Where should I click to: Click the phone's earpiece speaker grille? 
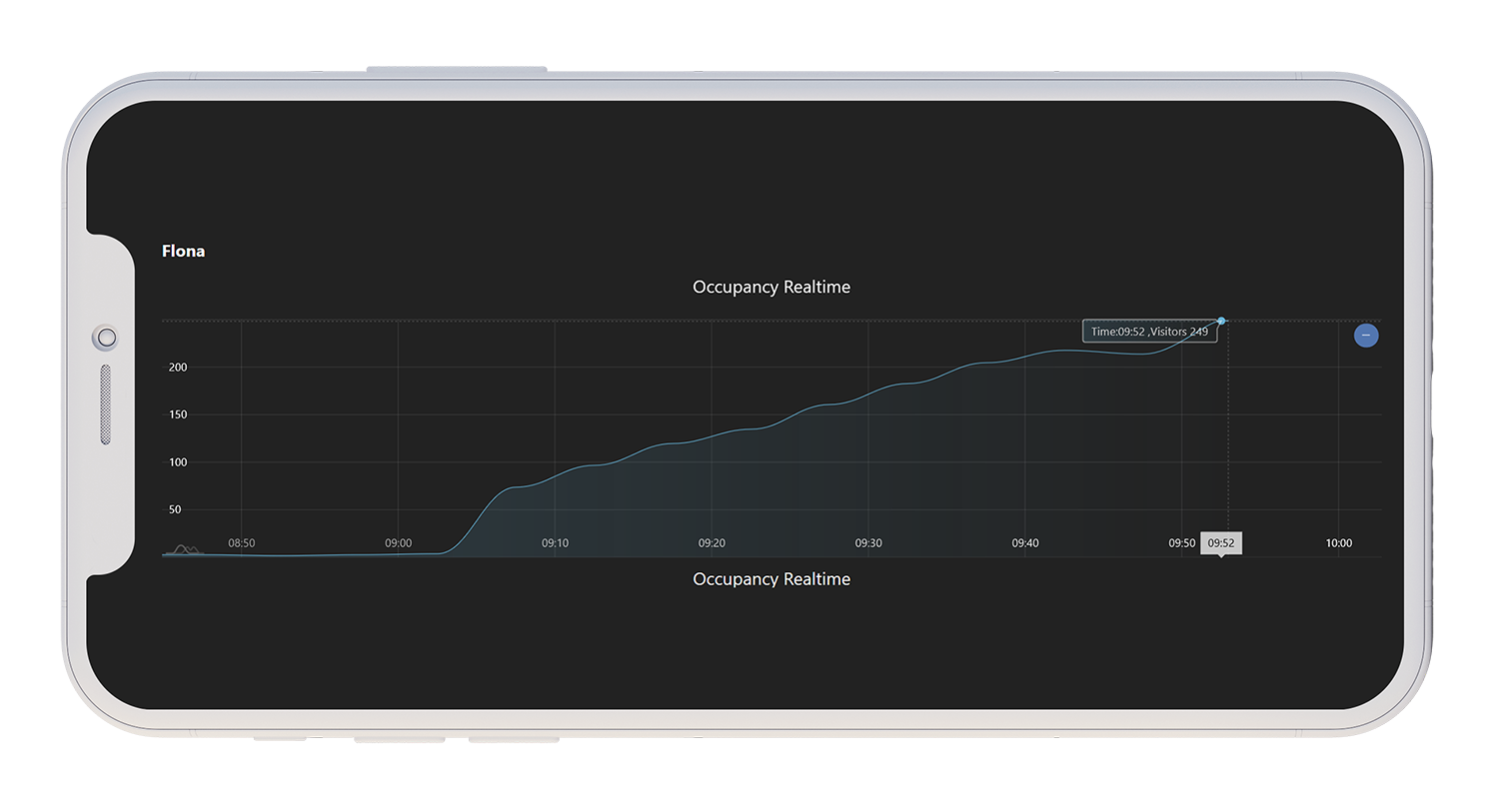pyautogui.click(x=106, y=404)
